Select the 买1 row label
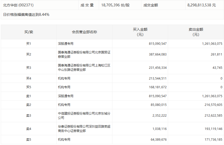224x145 pixels. (28, 43)
